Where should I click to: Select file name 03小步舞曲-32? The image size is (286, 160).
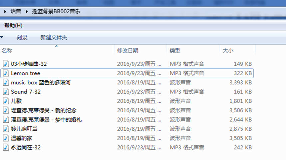pyautogui.click(x=29, y=64)
